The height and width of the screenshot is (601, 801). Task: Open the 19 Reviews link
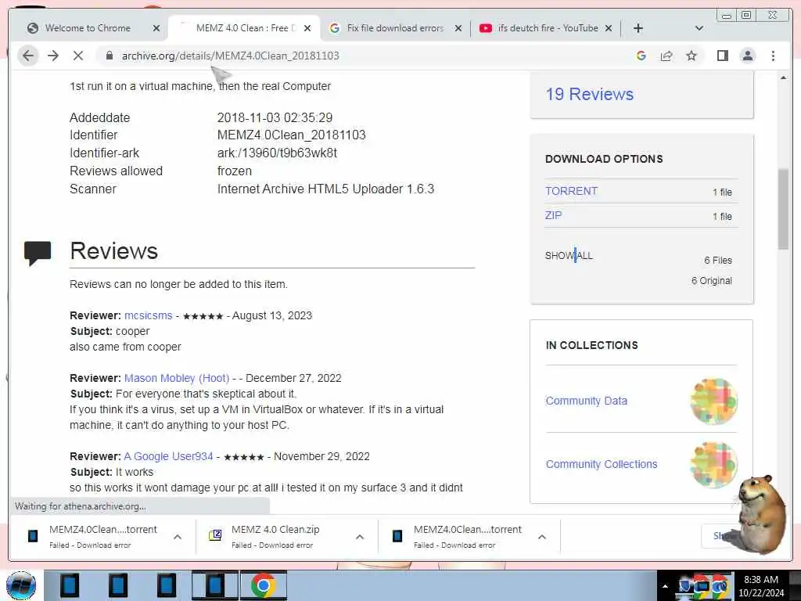coord(589,94)
